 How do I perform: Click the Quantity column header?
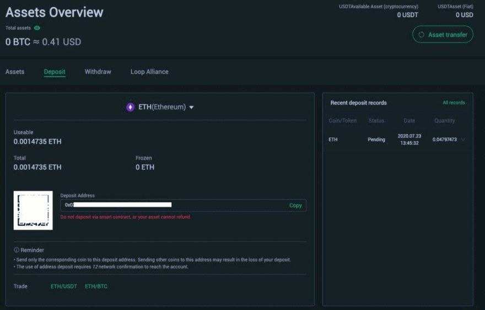tap(444, 120)
